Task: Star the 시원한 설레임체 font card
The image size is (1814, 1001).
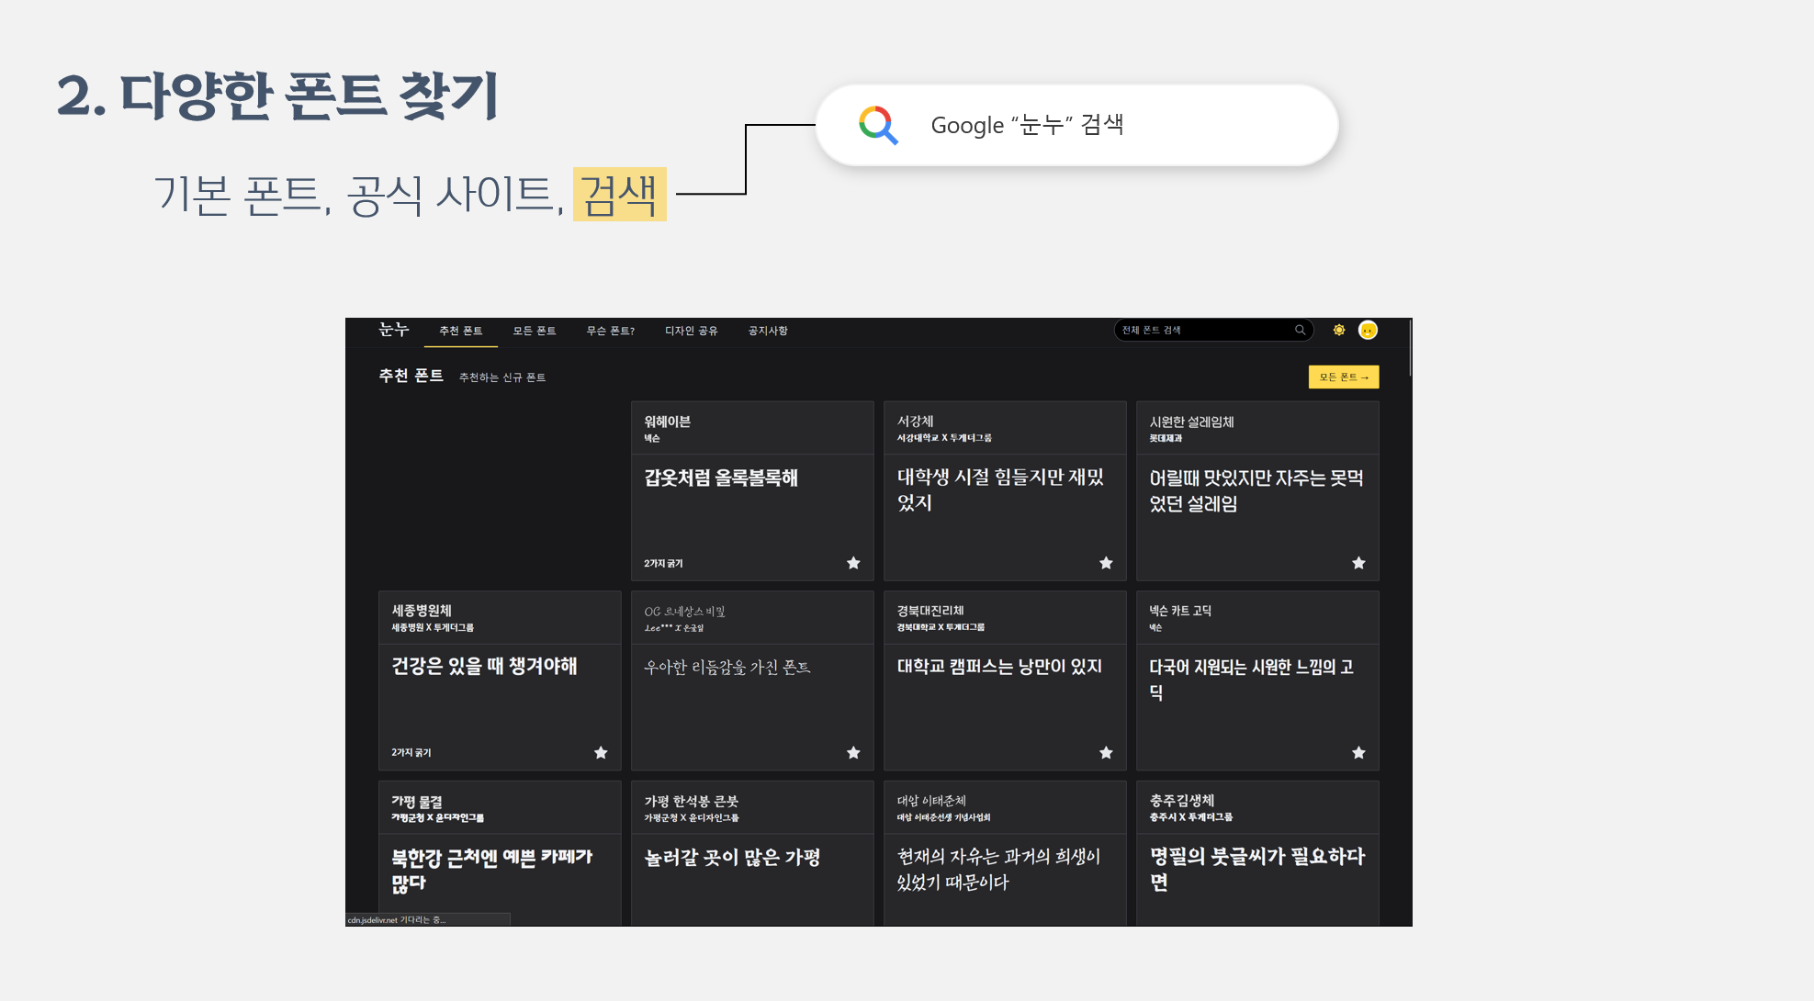Action: click(1358, 563)
